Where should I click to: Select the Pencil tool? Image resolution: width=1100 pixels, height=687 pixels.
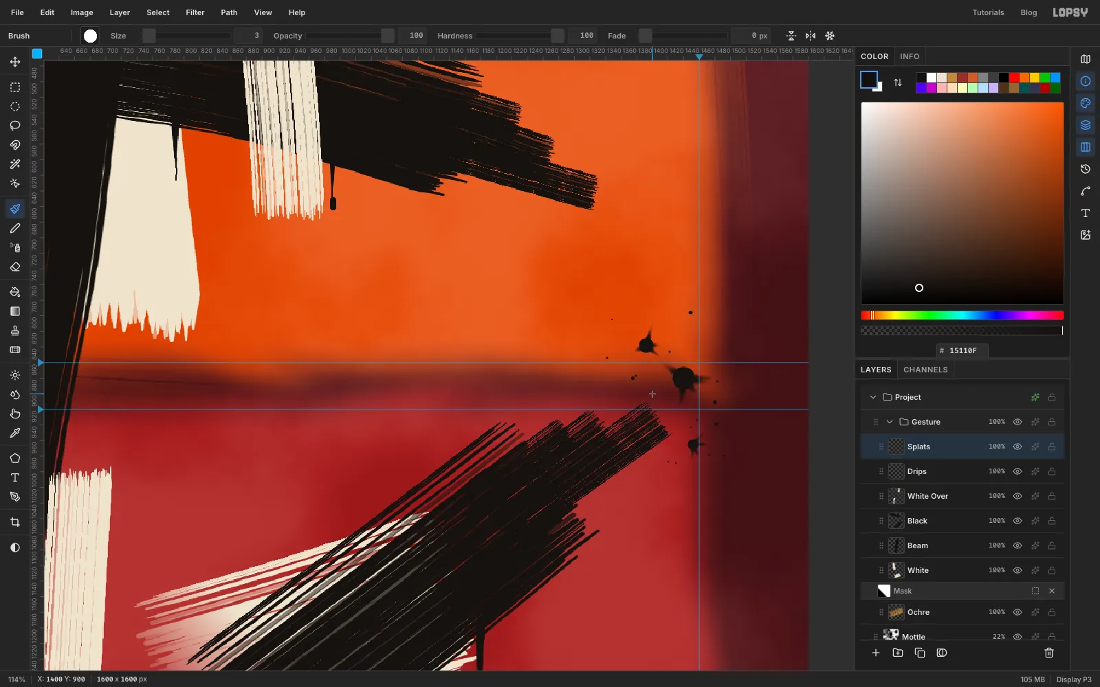(15, 228)
